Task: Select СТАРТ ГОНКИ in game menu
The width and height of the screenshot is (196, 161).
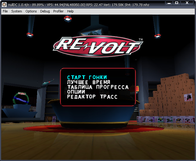Action: [x=87, y=77]
